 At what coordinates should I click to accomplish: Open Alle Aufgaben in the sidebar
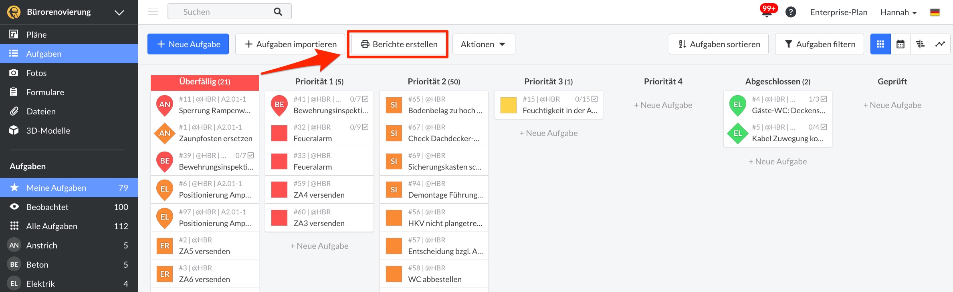(52, 226)
